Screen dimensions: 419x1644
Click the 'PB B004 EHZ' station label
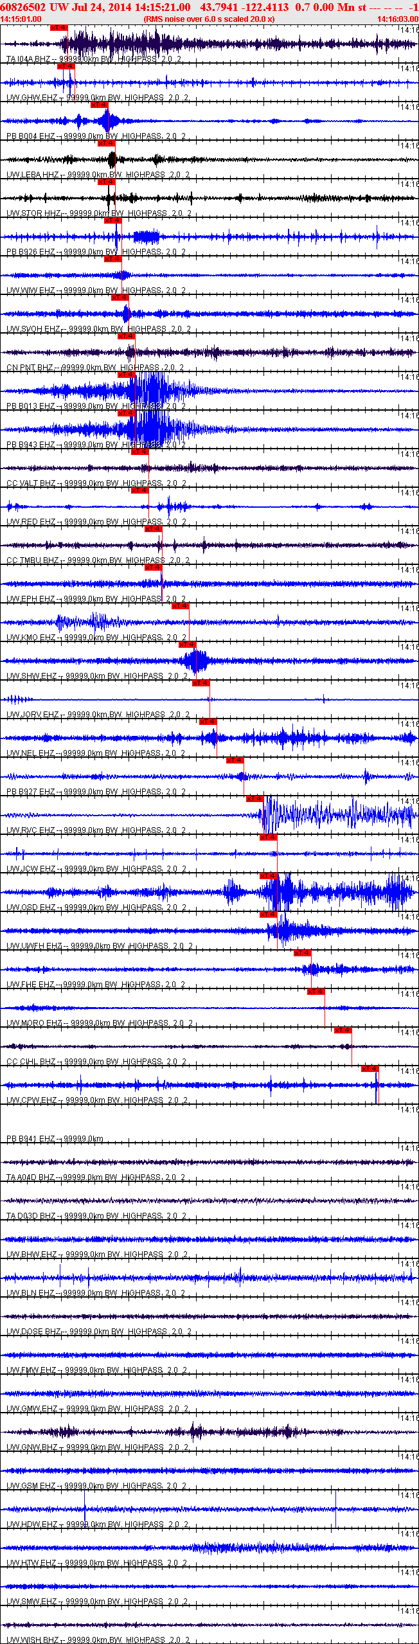pyautogui.click(x=30, y=136)
